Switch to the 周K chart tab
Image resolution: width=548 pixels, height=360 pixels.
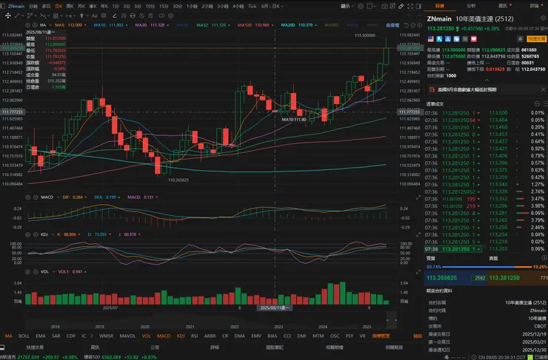point(70,5)
